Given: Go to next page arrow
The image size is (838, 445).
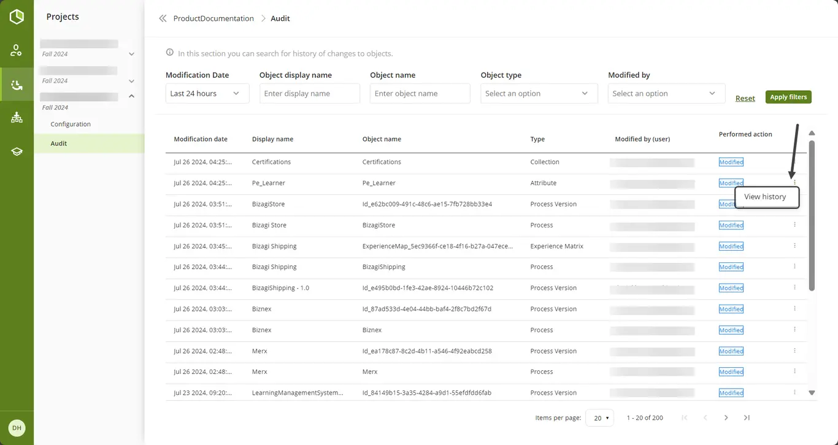Looking at the screenshot, I should [726, 417].
